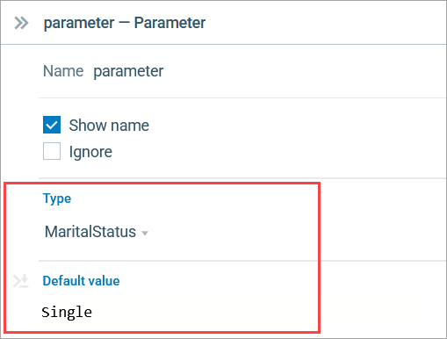
Task: Click the lowercase parameter word in header
Action: 79,24
